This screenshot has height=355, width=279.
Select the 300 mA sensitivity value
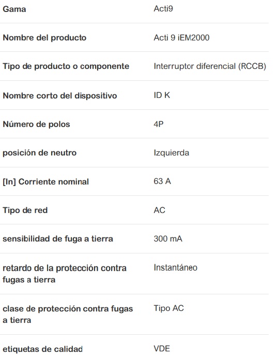(x=168, y=239)
